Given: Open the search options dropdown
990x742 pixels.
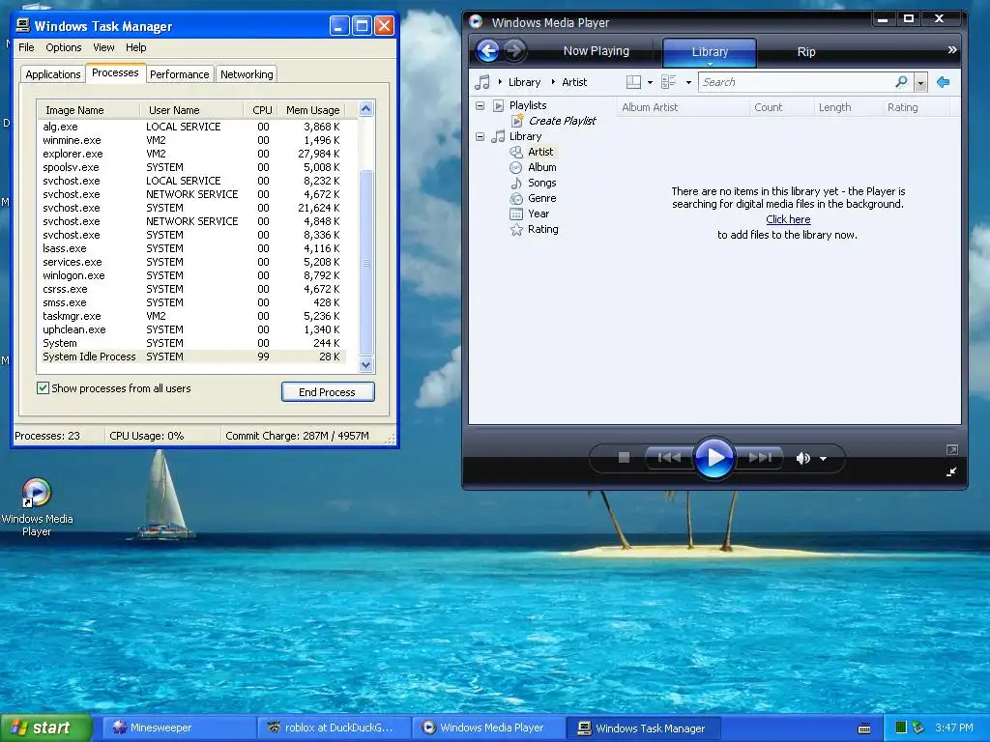Looking at the screenshot, I should point(920,83).
